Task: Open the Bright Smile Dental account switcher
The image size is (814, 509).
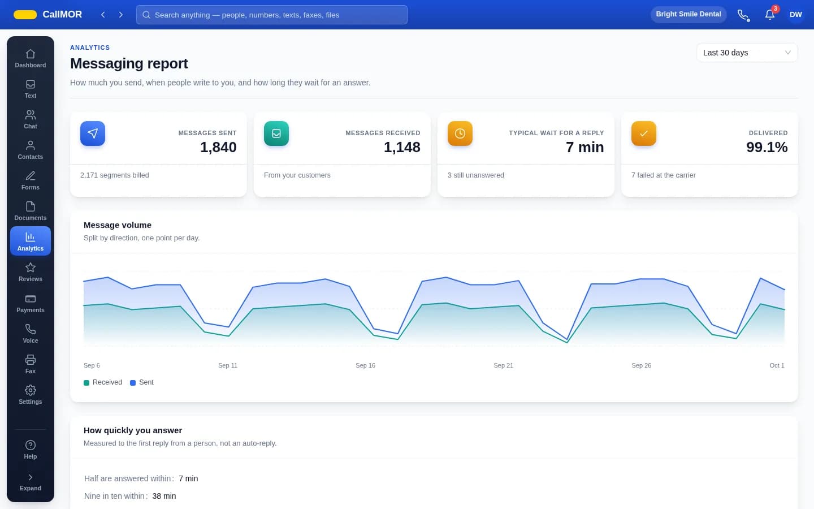Action: pos(689,15)
